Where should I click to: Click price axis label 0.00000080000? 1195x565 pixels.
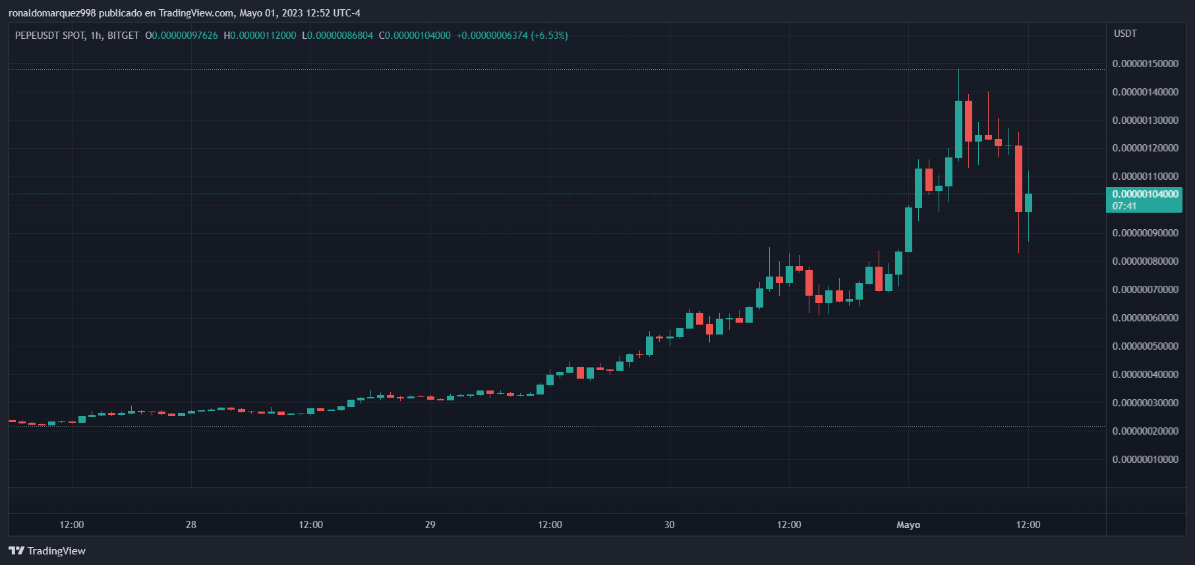tap(1145, 261)
